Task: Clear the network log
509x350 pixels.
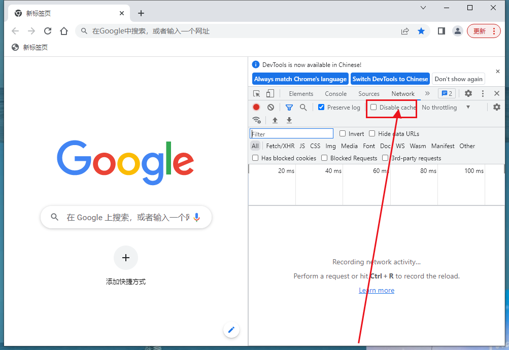Action: [270, 107]
